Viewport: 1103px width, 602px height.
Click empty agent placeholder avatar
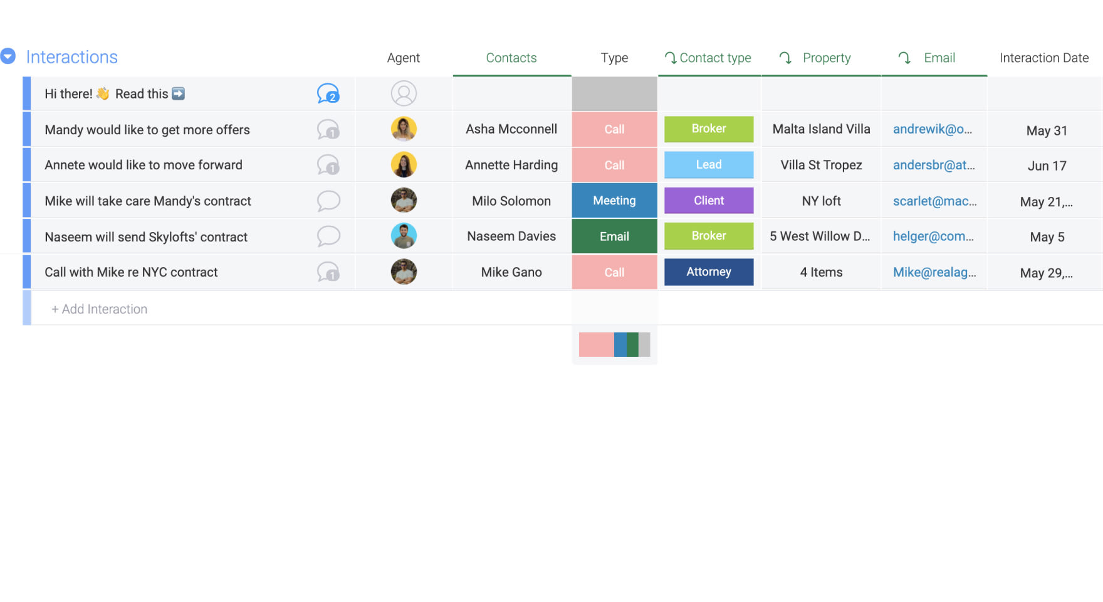[x=404, y=93]
